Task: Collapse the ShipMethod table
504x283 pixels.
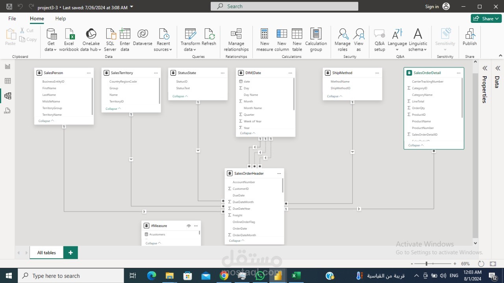Action: (x=334, y=96)
